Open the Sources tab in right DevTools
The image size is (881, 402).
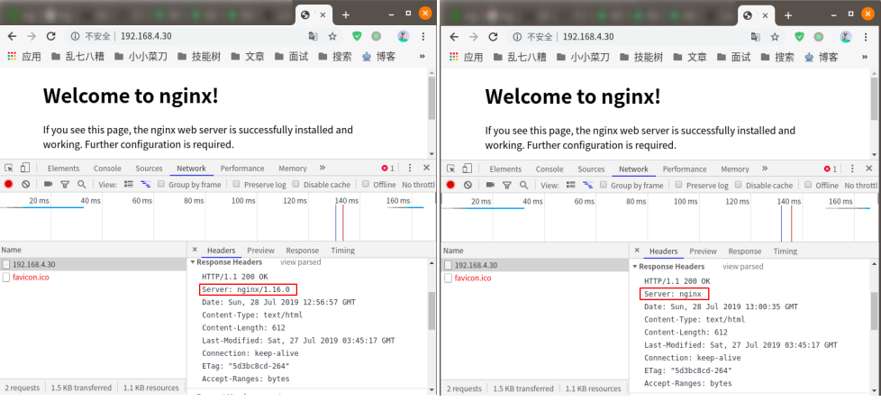[591, 169]
